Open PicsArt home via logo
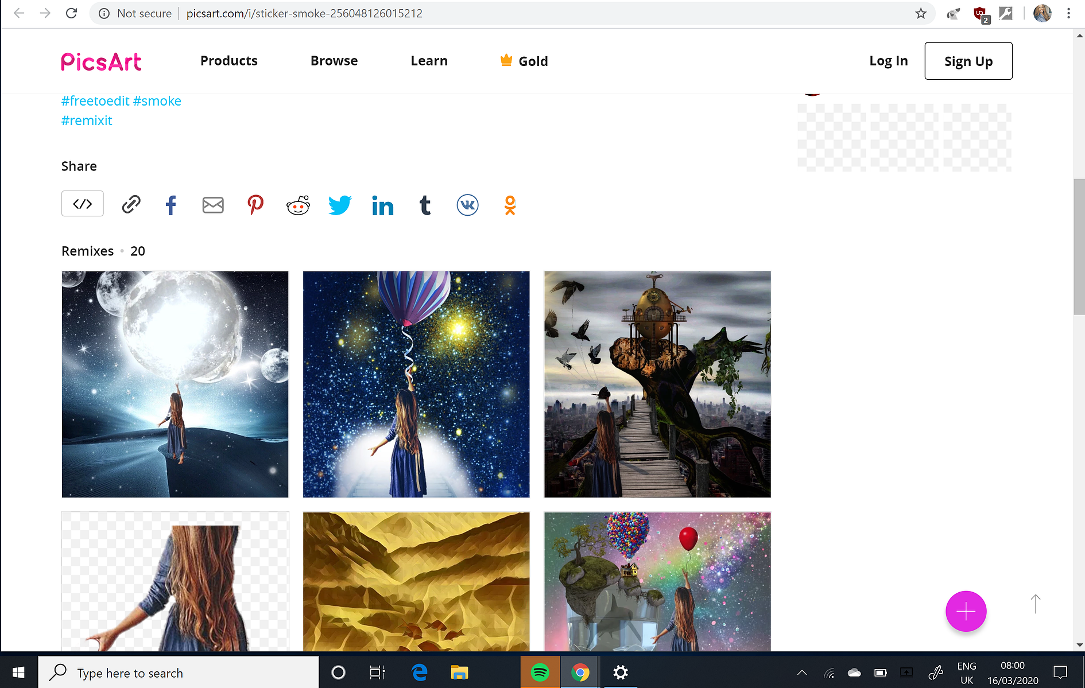This screenshot has height=688, width=1085. tap(101, 61)
